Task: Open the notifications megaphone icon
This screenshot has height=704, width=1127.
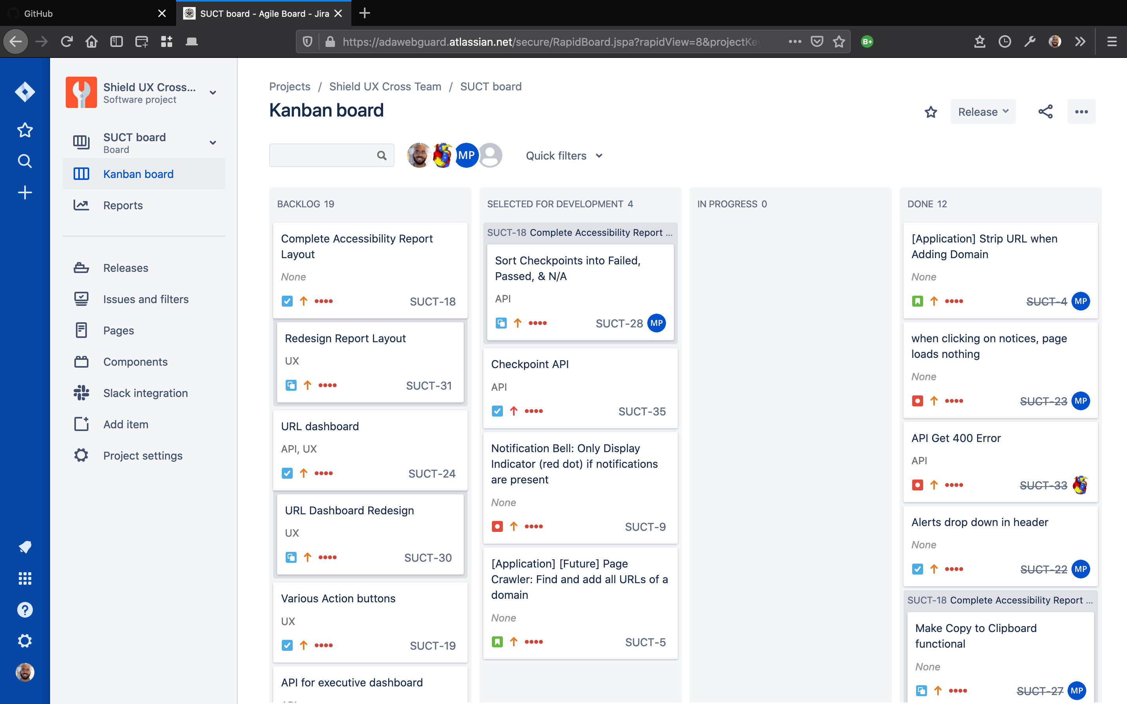Action: coord(25,547)
